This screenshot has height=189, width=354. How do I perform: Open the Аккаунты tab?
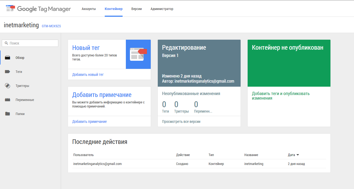pyautogui.click(x=89, y=9)
